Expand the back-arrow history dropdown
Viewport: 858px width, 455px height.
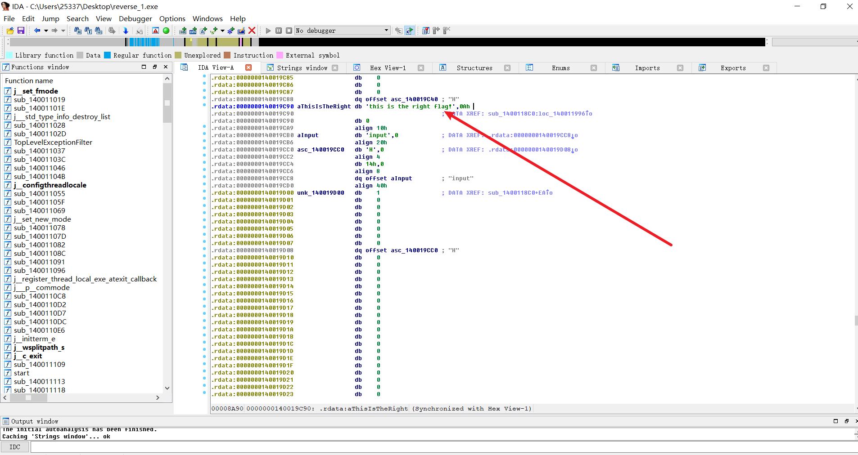point(46,31)
